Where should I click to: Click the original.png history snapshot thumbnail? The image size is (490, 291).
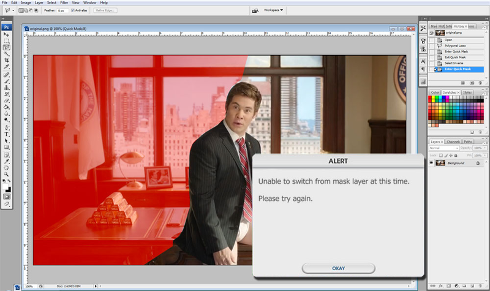(440, 32)
